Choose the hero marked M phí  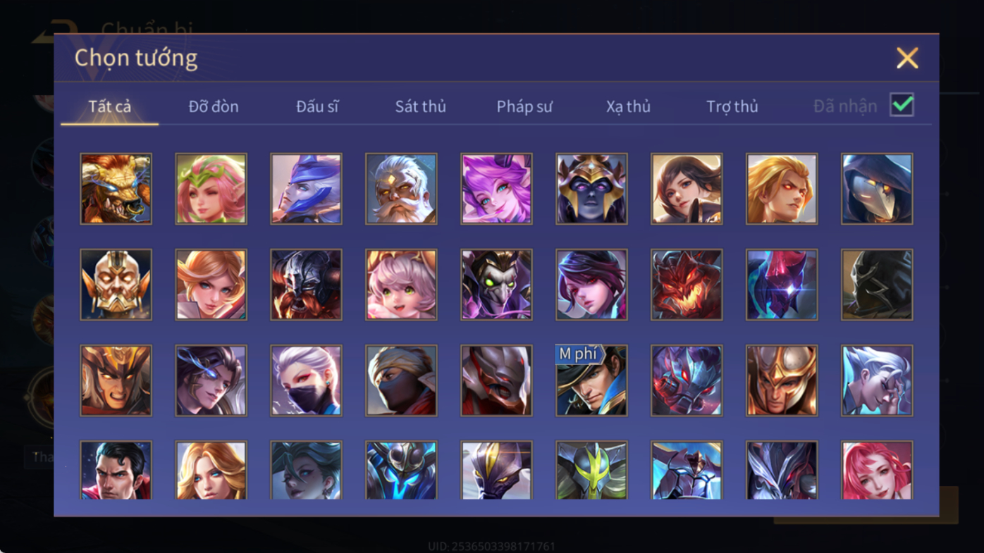591,380
